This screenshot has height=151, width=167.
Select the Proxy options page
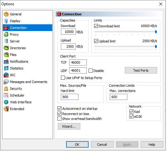click(28, 34)
